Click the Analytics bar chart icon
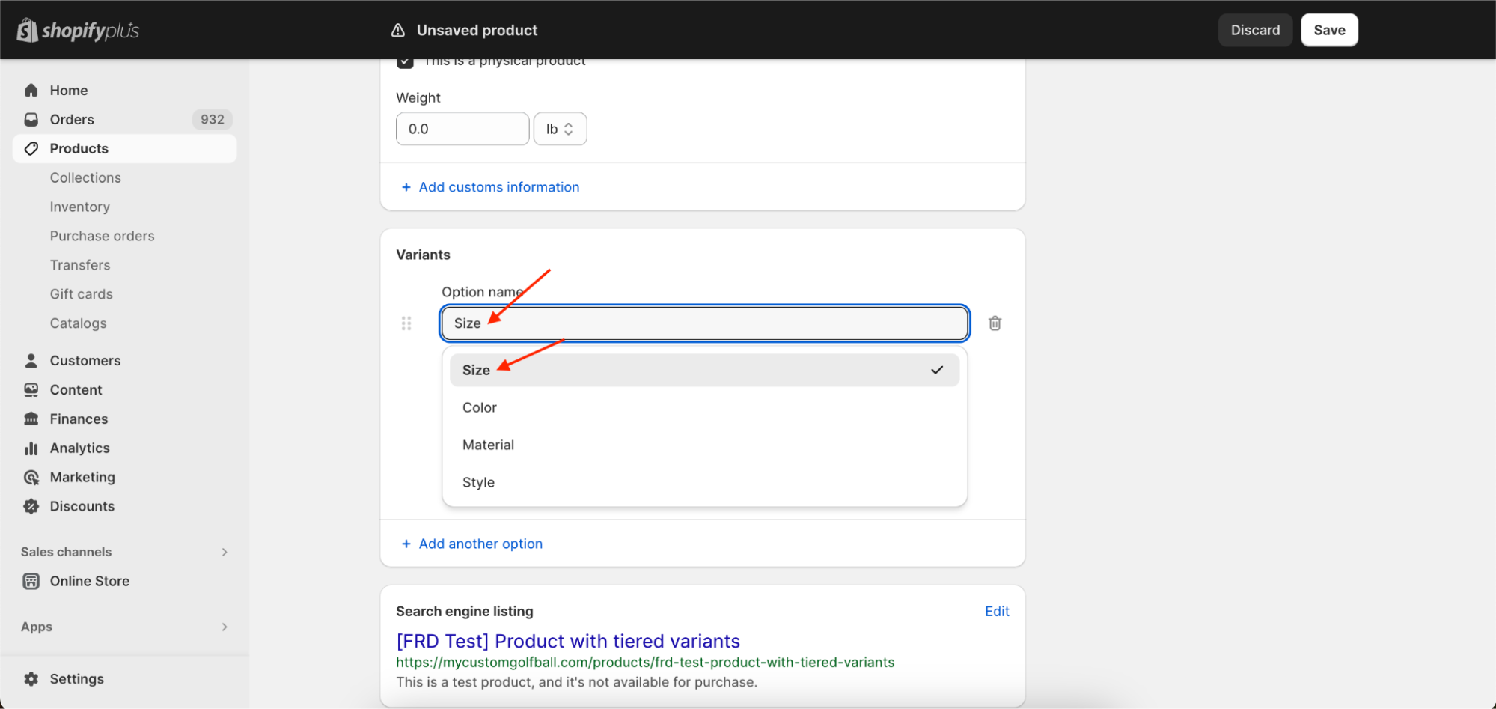 (31, 448)
